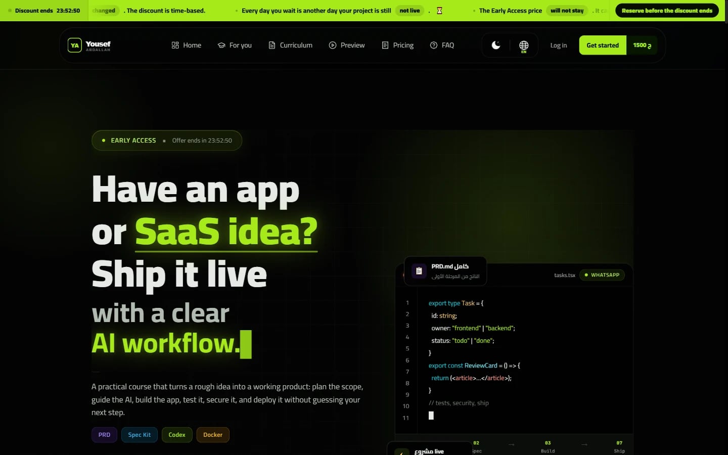Click the Codex tag chip
Screen dimensions: 728x455
177,435
